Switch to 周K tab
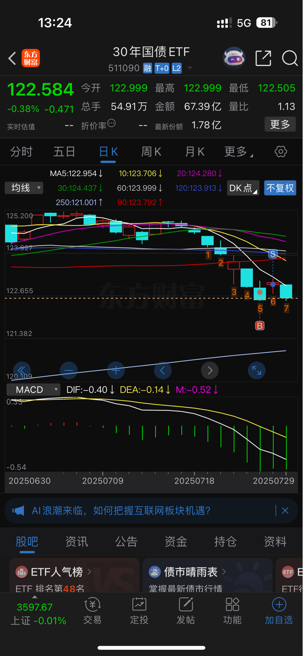 coord(151,152)
